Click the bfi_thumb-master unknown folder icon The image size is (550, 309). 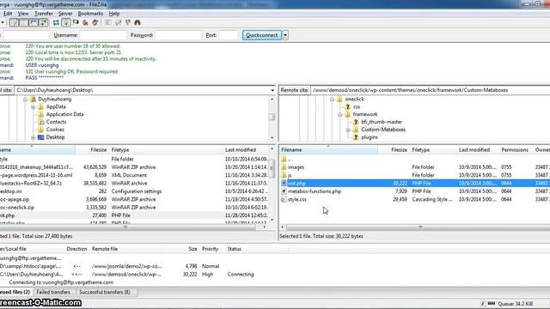pyautogui.click(x=355, y=122)
